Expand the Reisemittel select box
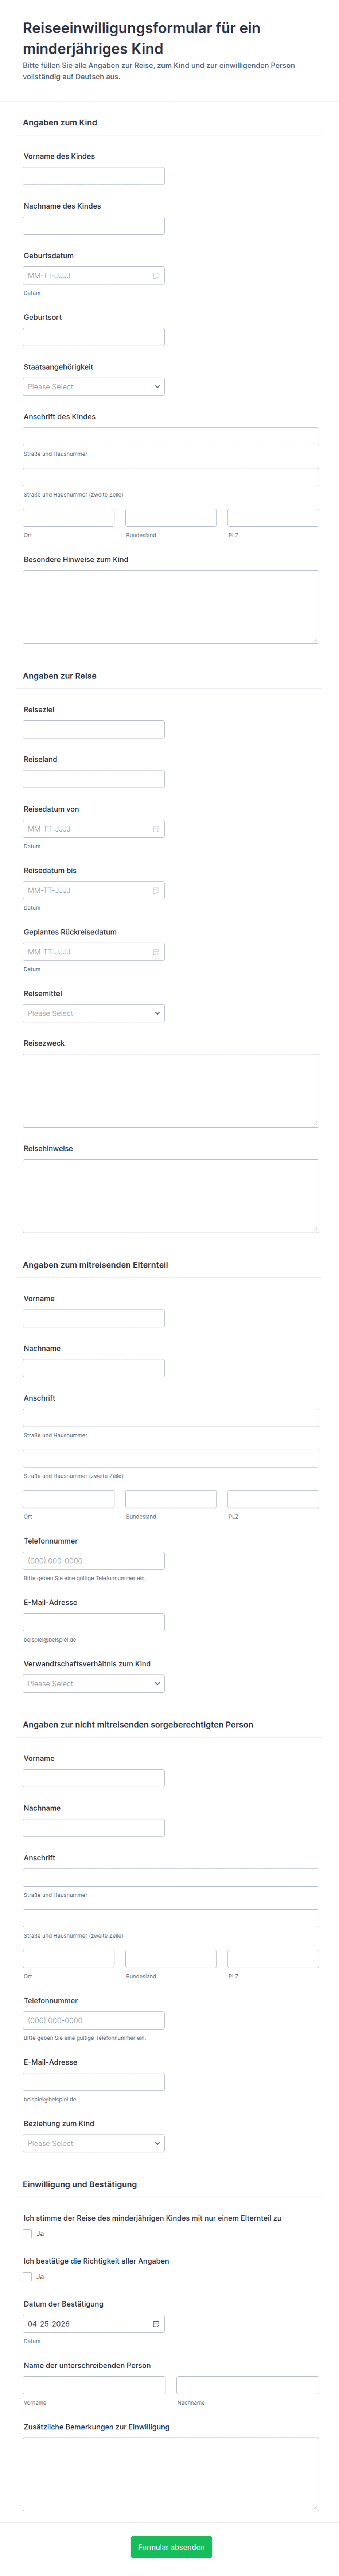 tap(94, 1013)
